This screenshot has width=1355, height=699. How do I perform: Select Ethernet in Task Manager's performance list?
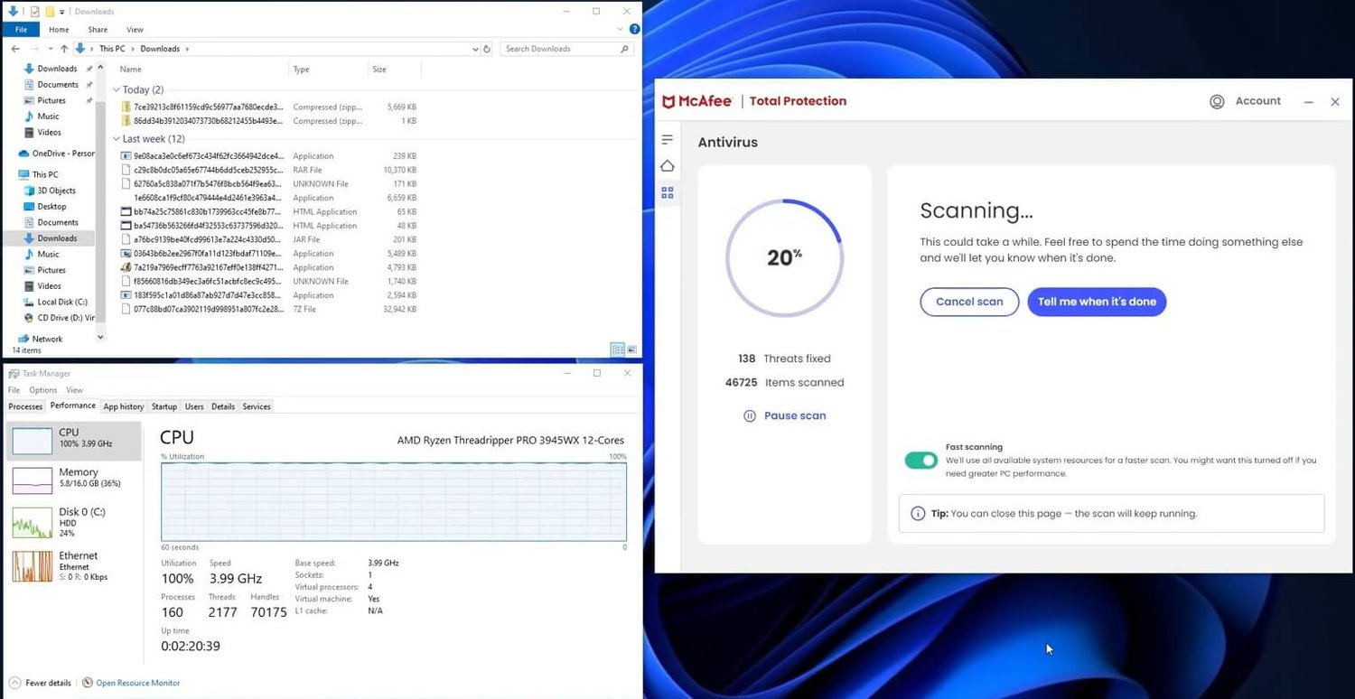tap(74, 566)
